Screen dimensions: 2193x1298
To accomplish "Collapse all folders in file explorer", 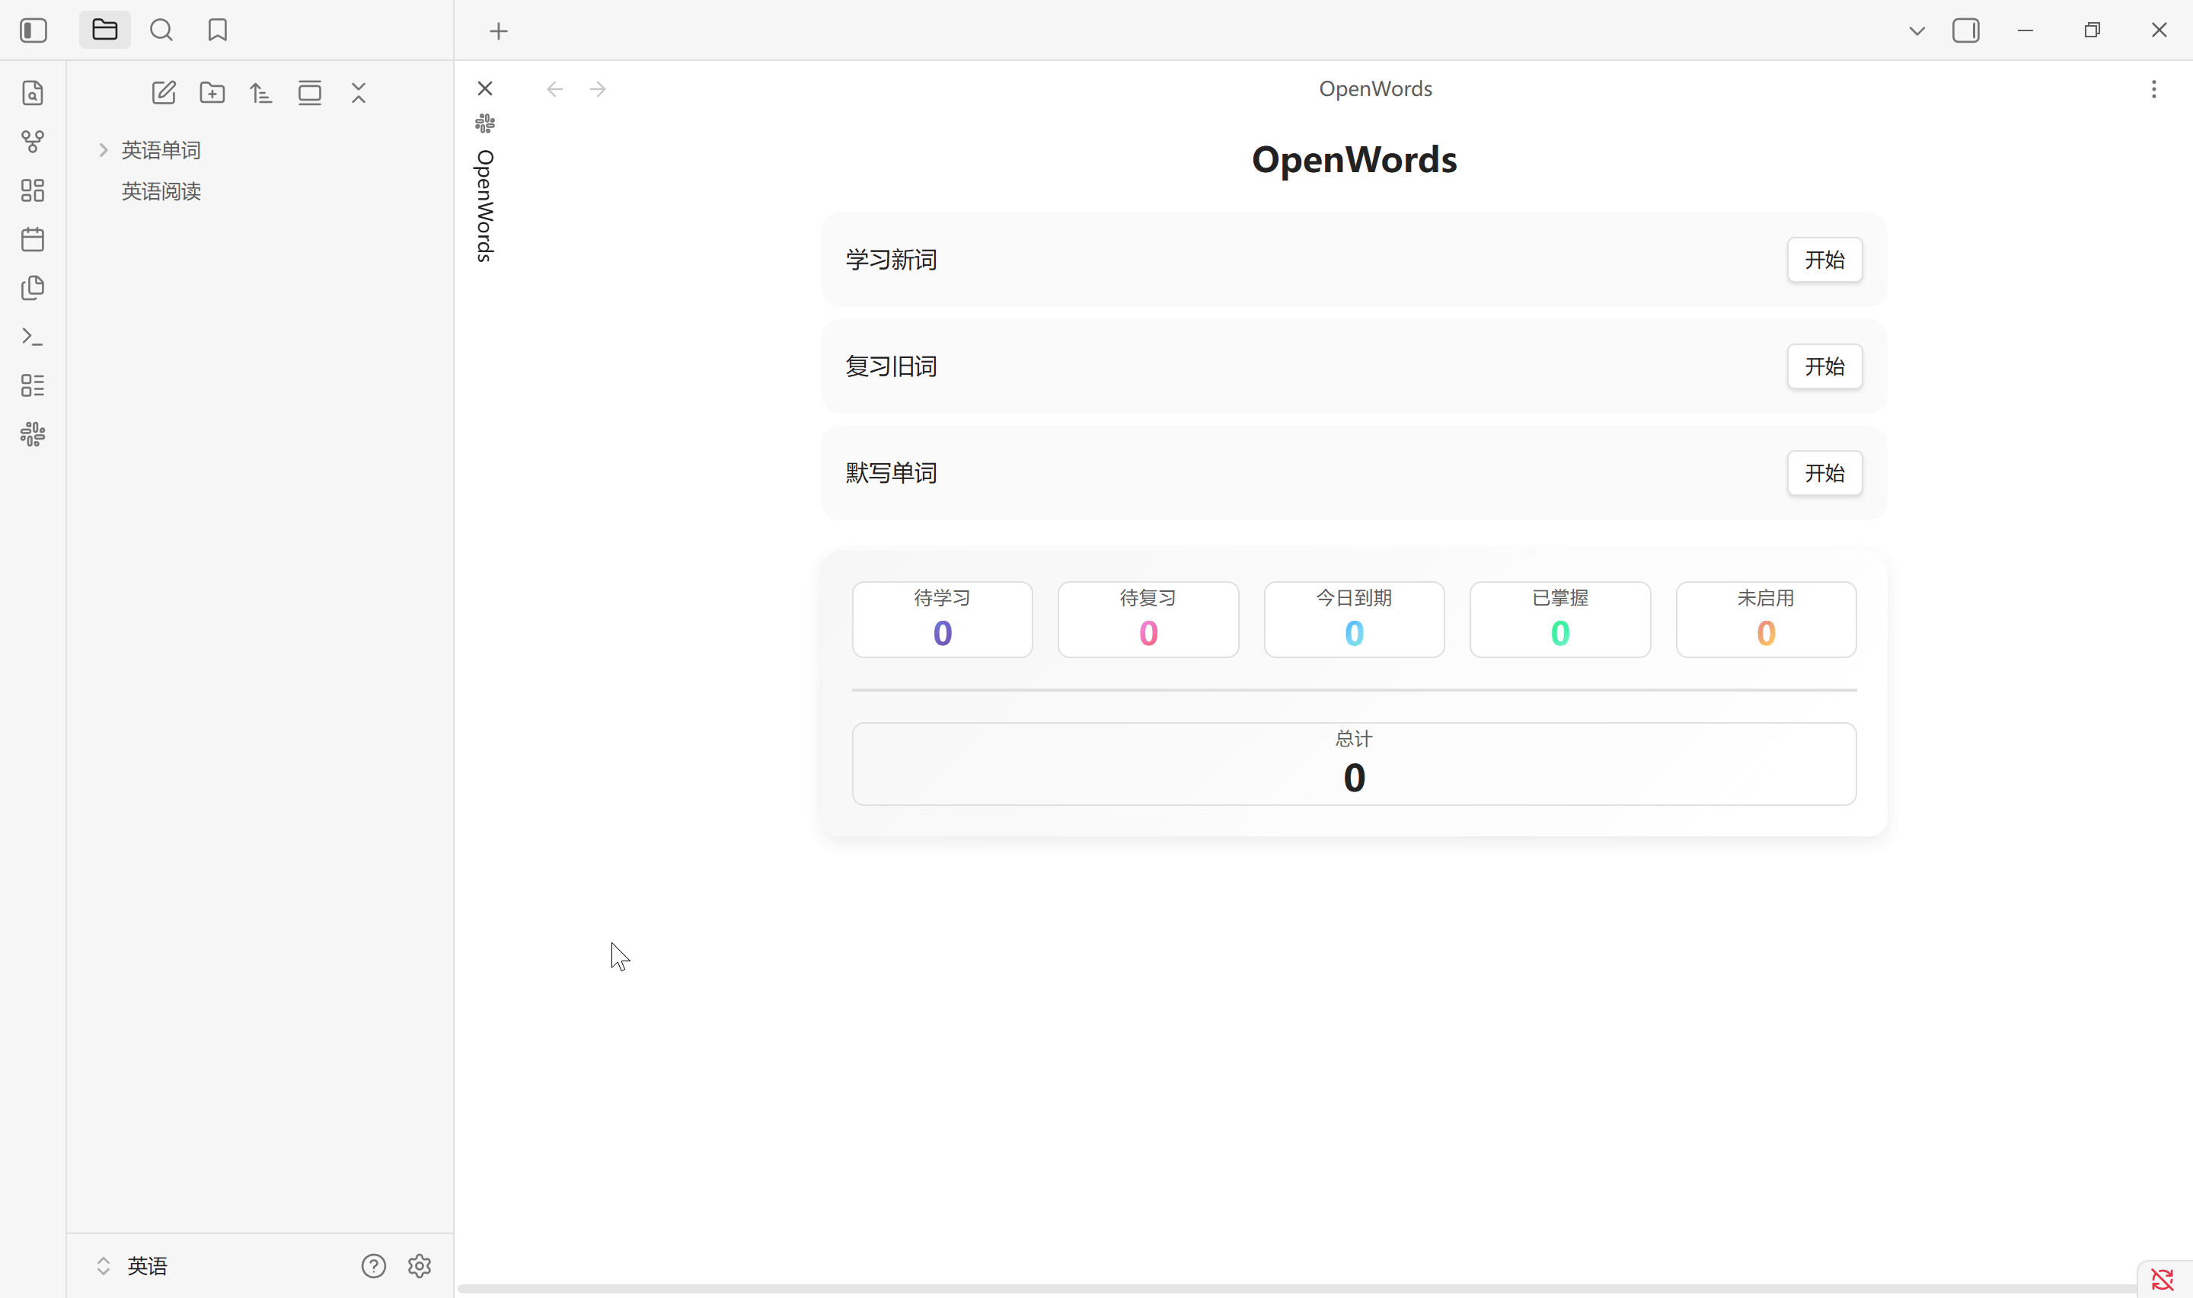I will pos(359,93).
